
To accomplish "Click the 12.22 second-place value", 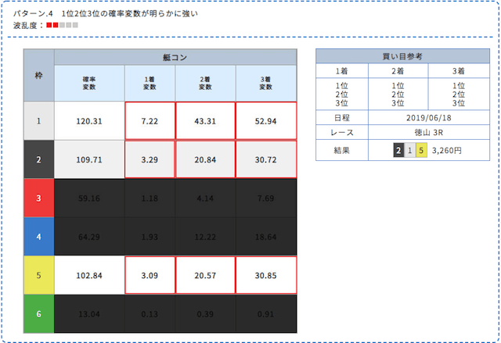I will click(x=205, y=237).
